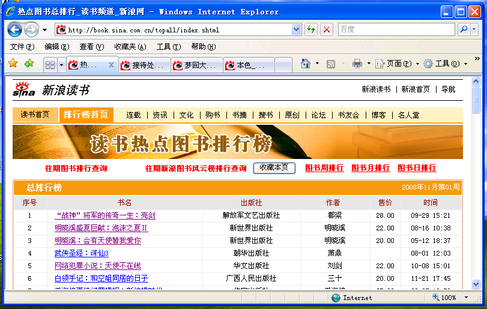Viewport: 487px width, 309px height.
Task: Open the 文件(F) menu
Action: [x=22, y=47]
